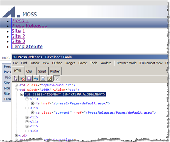This screenshot has height=142, width=170.
Task: Open the TemplateSite link
Action: [27, 46]
